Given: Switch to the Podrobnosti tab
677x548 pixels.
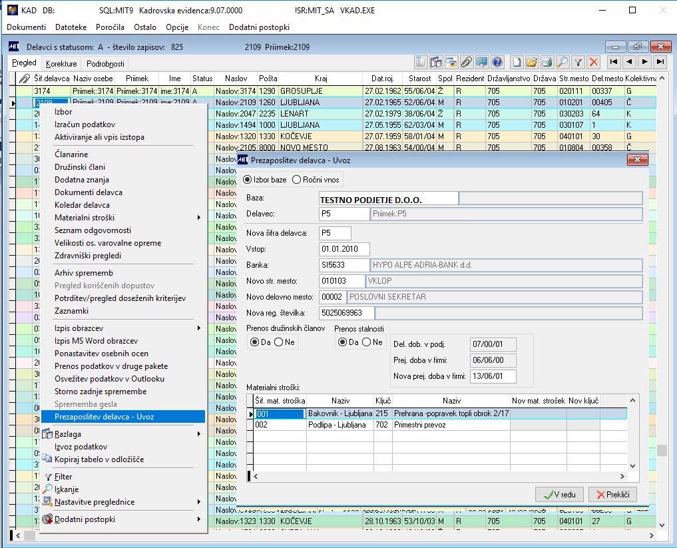Looking at the screenshot, I should click(x=105, y=64).
